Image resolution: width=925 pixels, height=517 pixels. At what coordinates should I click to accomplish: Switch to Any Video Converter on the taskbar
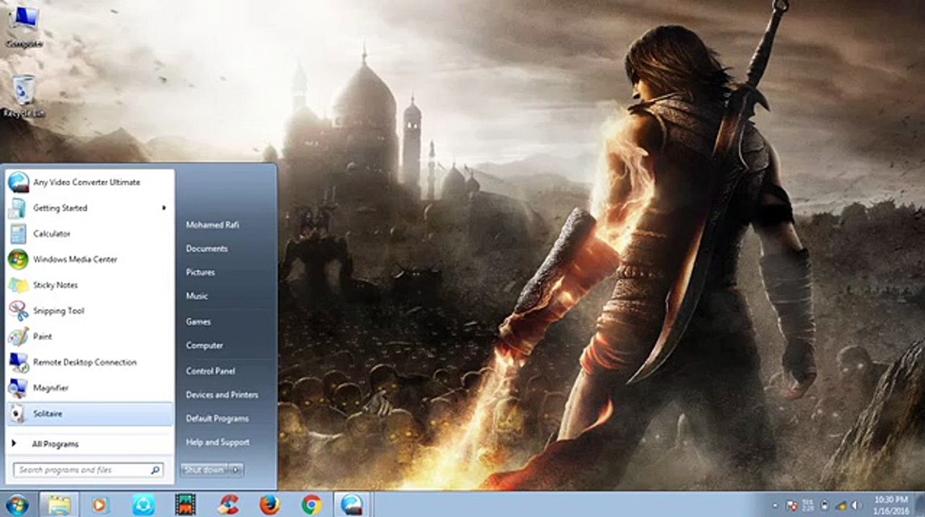[x=352, y=505]
